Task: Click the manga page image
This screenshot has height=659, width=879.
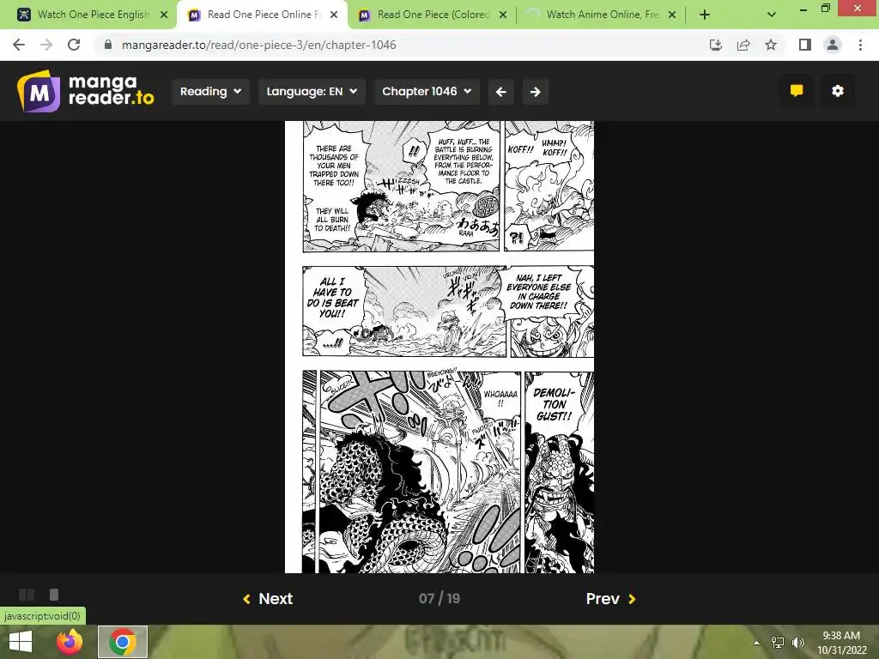Action: [x=439, y=347]
